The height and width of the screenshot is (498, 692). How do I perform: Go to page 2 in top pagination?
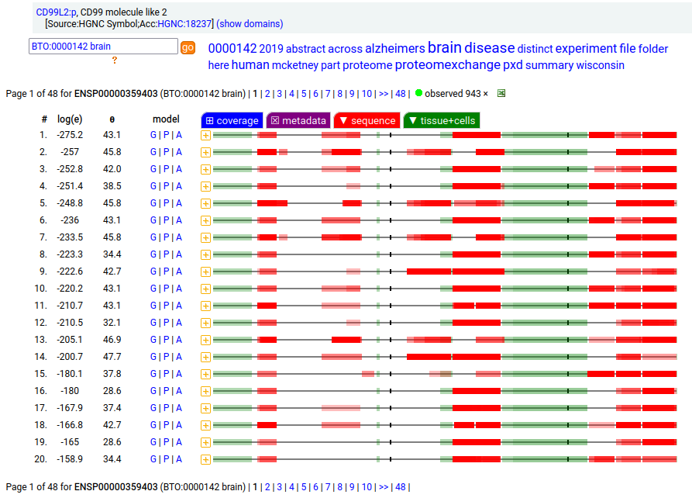[x=267, y=94]
